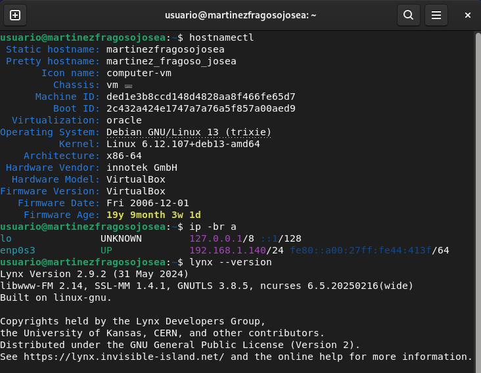Click the Operating System: label
The height and width of the screenshot is (373, 481).
click(x=50, y=132)
